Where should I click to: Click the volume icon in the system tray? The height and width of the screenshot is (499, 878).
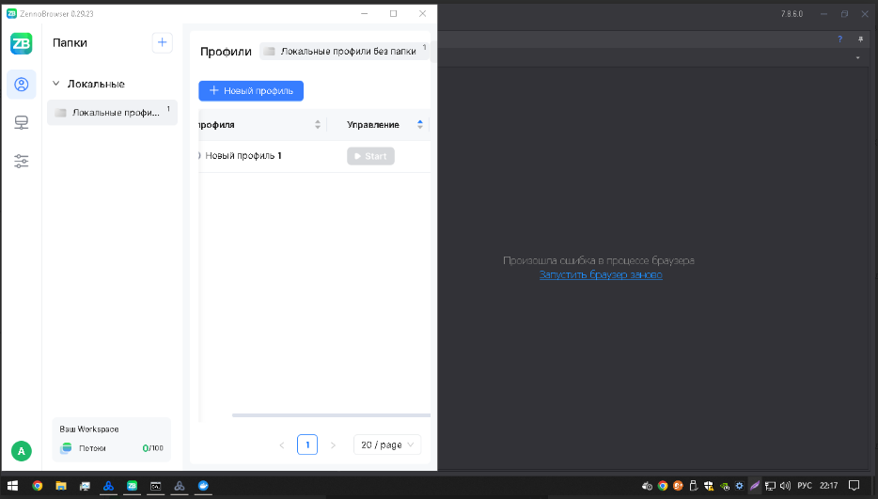point(785,486)
